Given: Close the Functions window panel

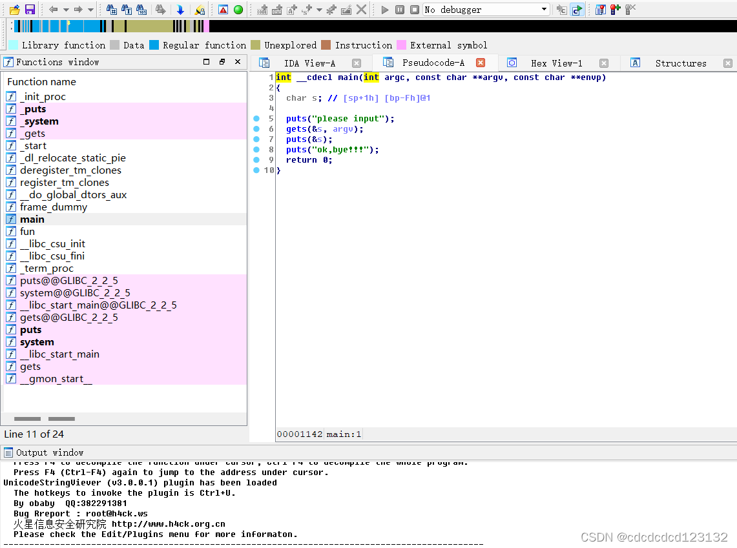Looking at the screenshot, I should pyautogui.click(x=238, y=61).
